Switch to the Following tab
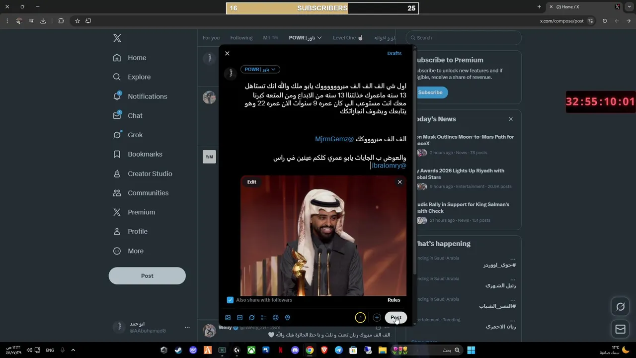Viewport: 636px width, 358px height. [x=241, y=38]
